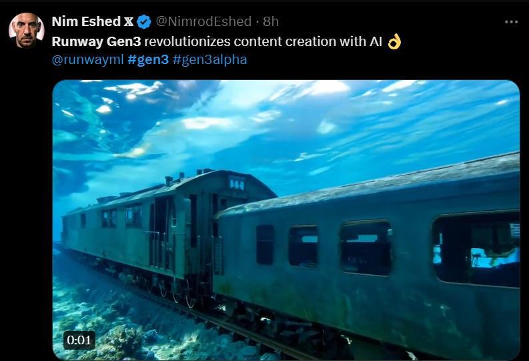Image resolution: width=529 pixels, height=361 pixels.
Task: Click the 8h timestamp to open tweet
Action: tap(271, 21)
